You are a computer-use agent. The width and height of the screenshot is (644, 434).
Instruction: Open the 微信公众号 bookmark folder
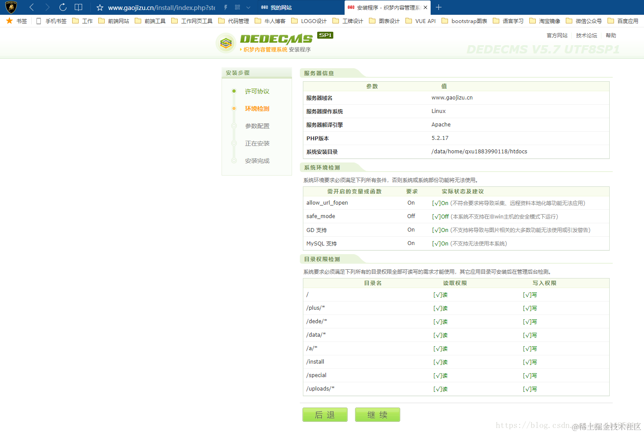point(584,21)
